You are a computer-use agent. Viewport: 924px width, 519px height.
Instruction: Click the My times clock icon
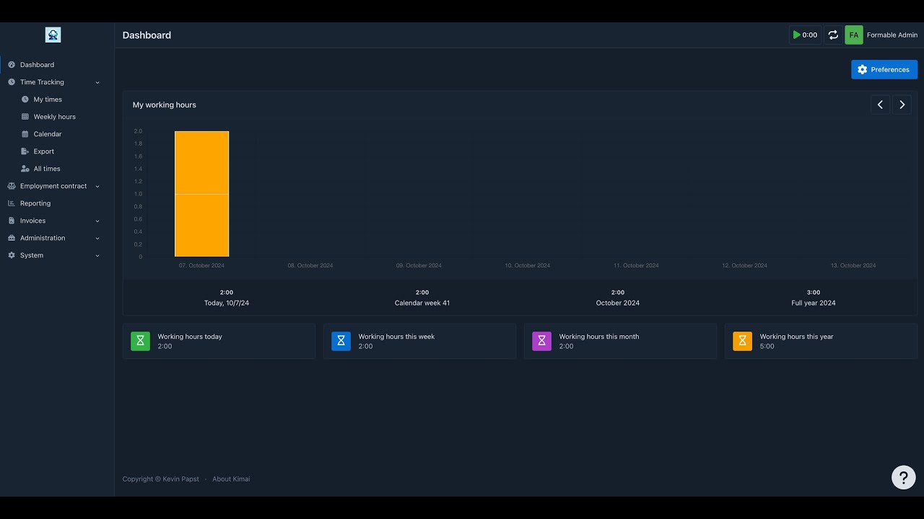[25, 99]
